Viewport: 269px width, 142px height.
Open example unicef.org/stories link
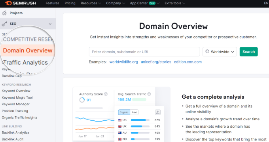(x=156, y=62)
